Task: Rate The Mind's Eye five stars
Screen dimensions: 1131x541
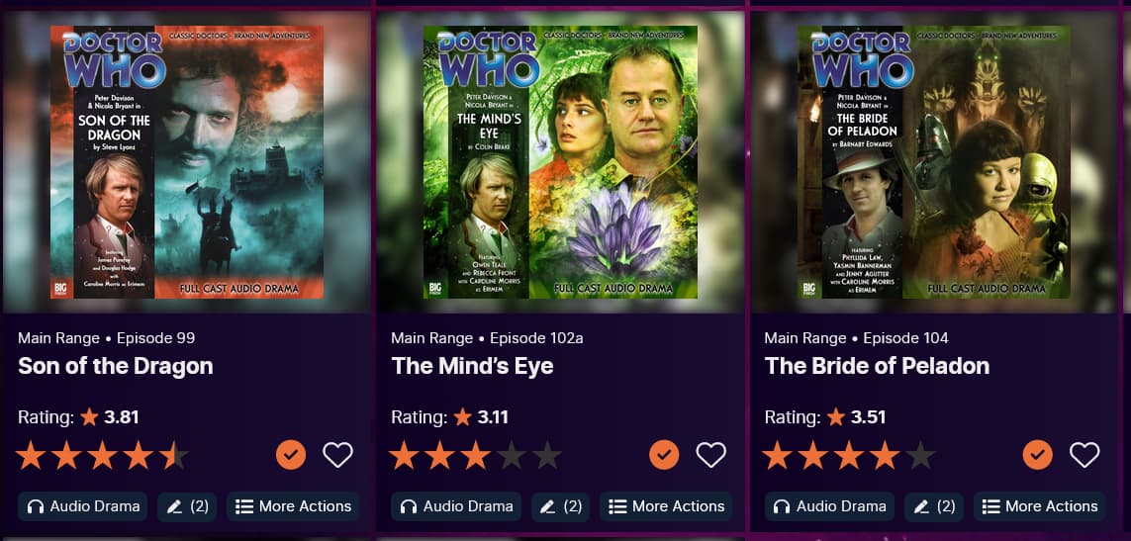Action: pos(547,456)
